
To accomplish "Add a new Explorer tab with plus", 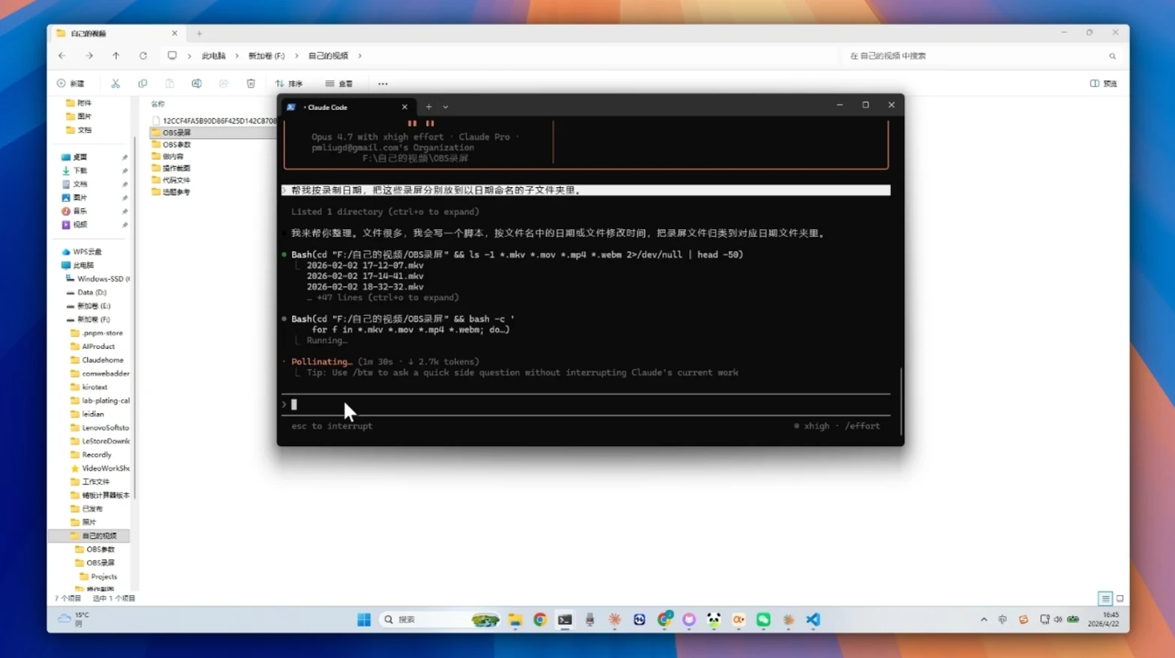I will point(199,33).
